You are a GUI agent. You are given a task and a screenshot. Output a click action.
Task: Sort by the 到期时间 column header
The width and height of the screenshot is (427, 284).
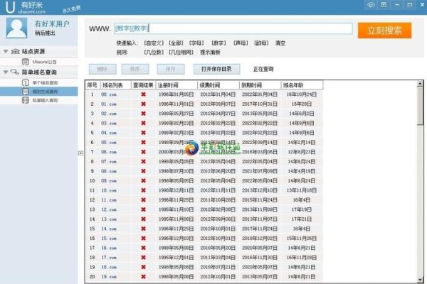[x=260, y=85]
